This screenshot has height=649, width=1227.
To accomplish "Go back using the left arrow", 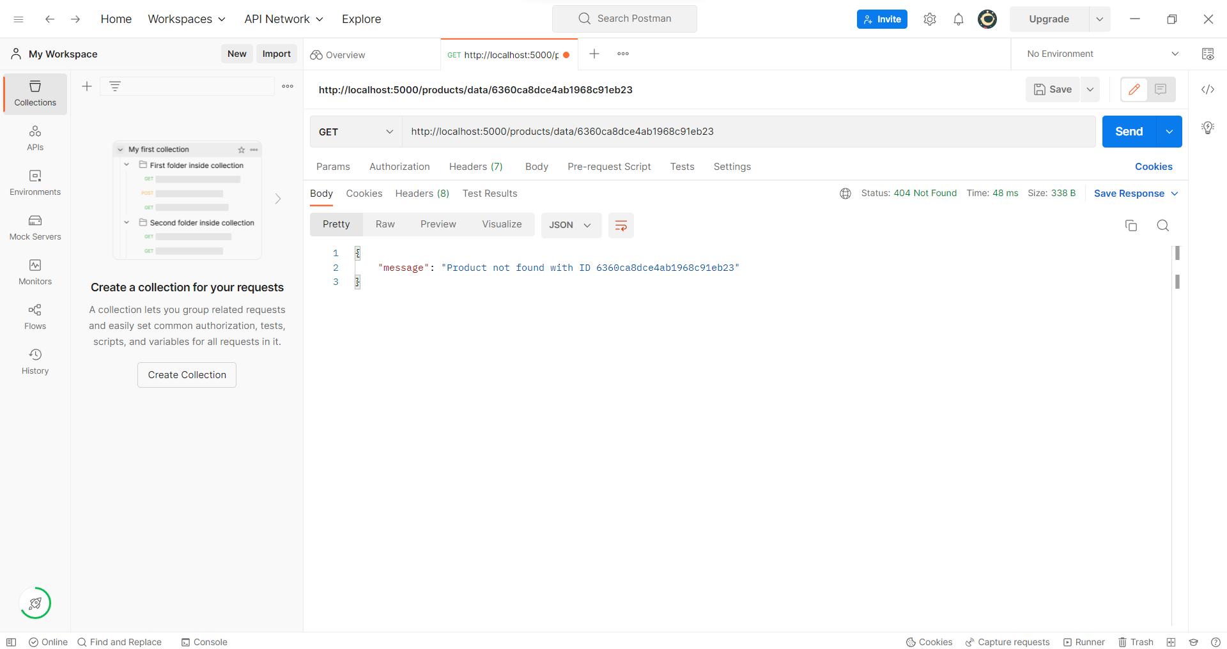I will tap(50, 19).
